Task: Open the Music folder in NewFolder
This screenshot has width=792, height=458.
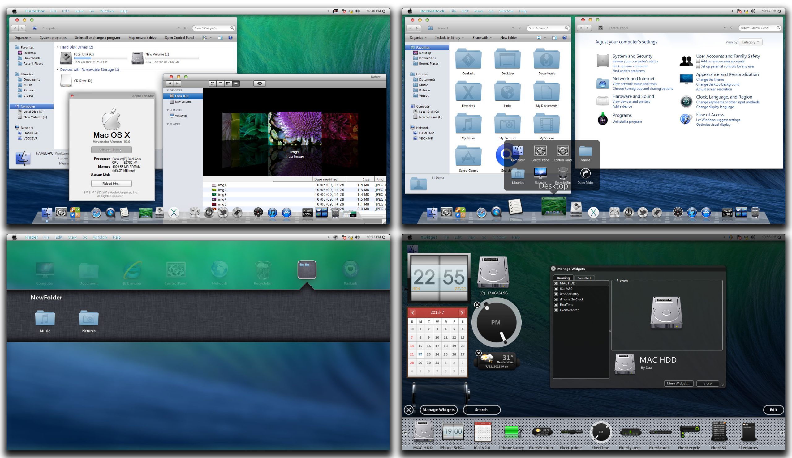Action: tap(45, 318)
